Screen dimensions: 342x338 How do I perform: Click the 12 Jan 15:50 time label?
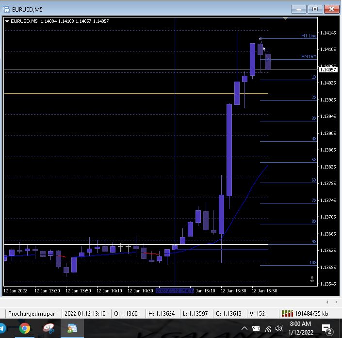[264, 291]
